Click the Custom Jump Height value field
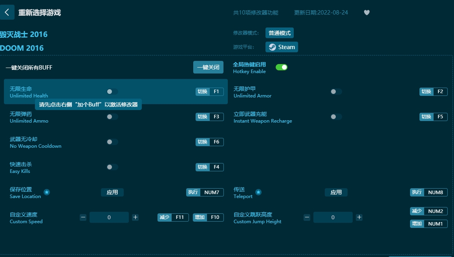Screen dimensions: 454x257 (333, 217)
